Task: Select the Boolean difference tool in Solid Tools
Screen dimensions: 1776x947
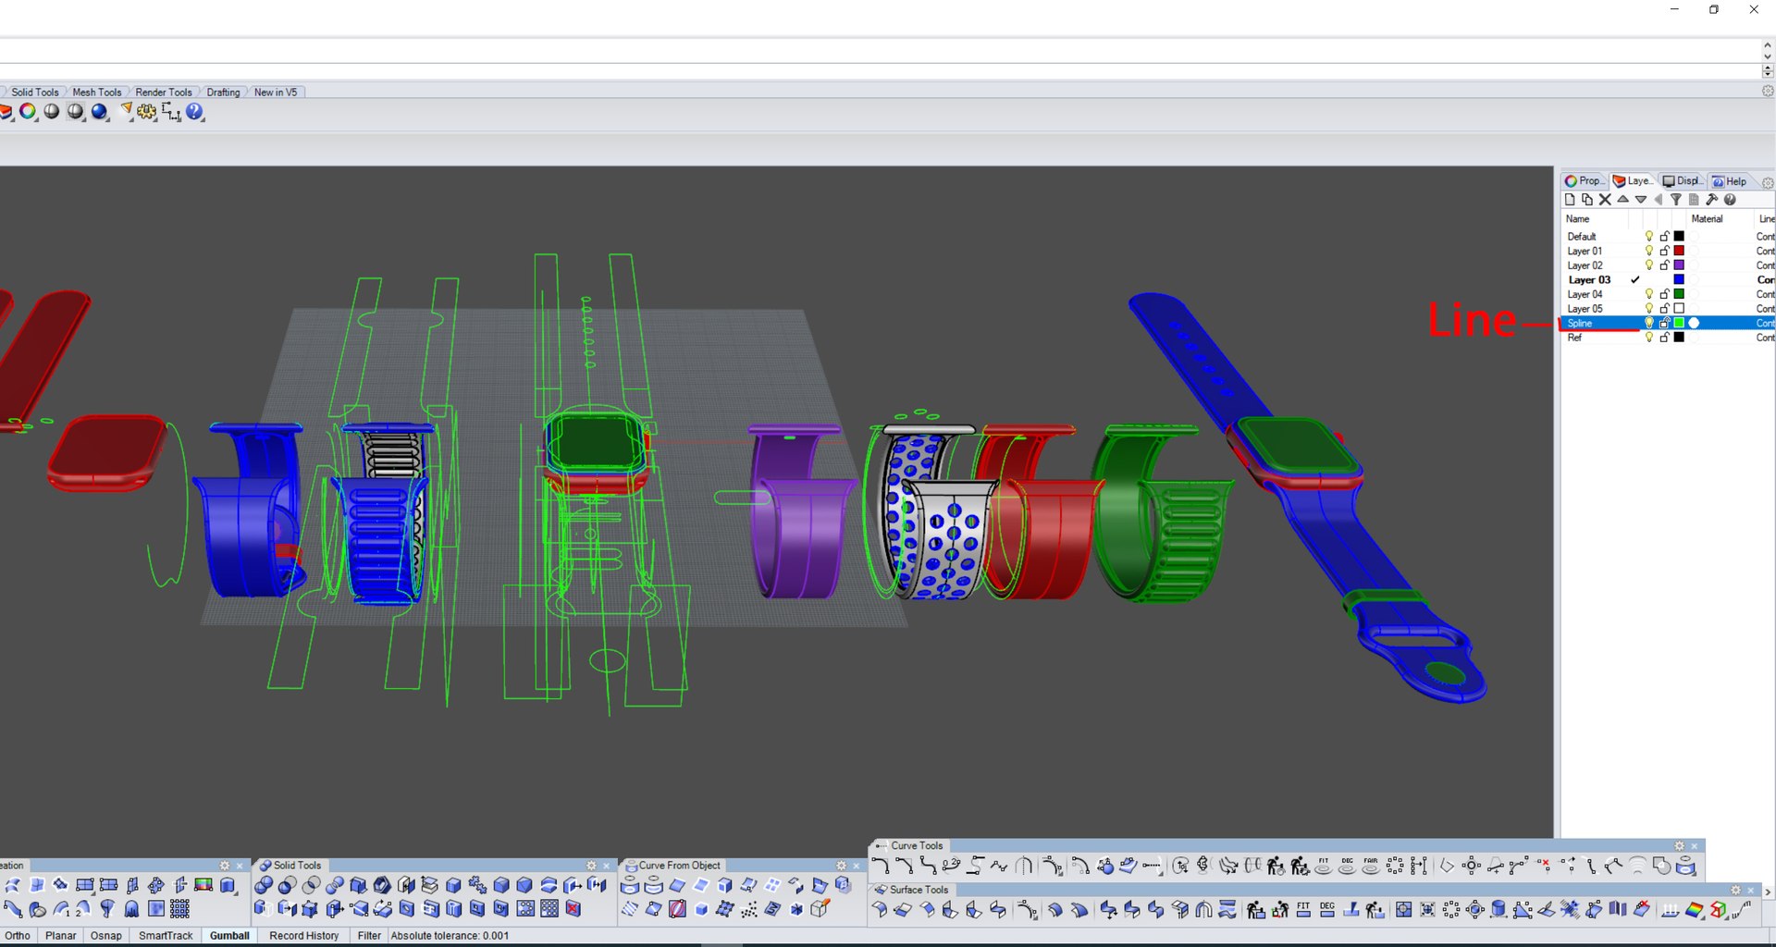Action: pyautogui.click(x=288, y=885)
